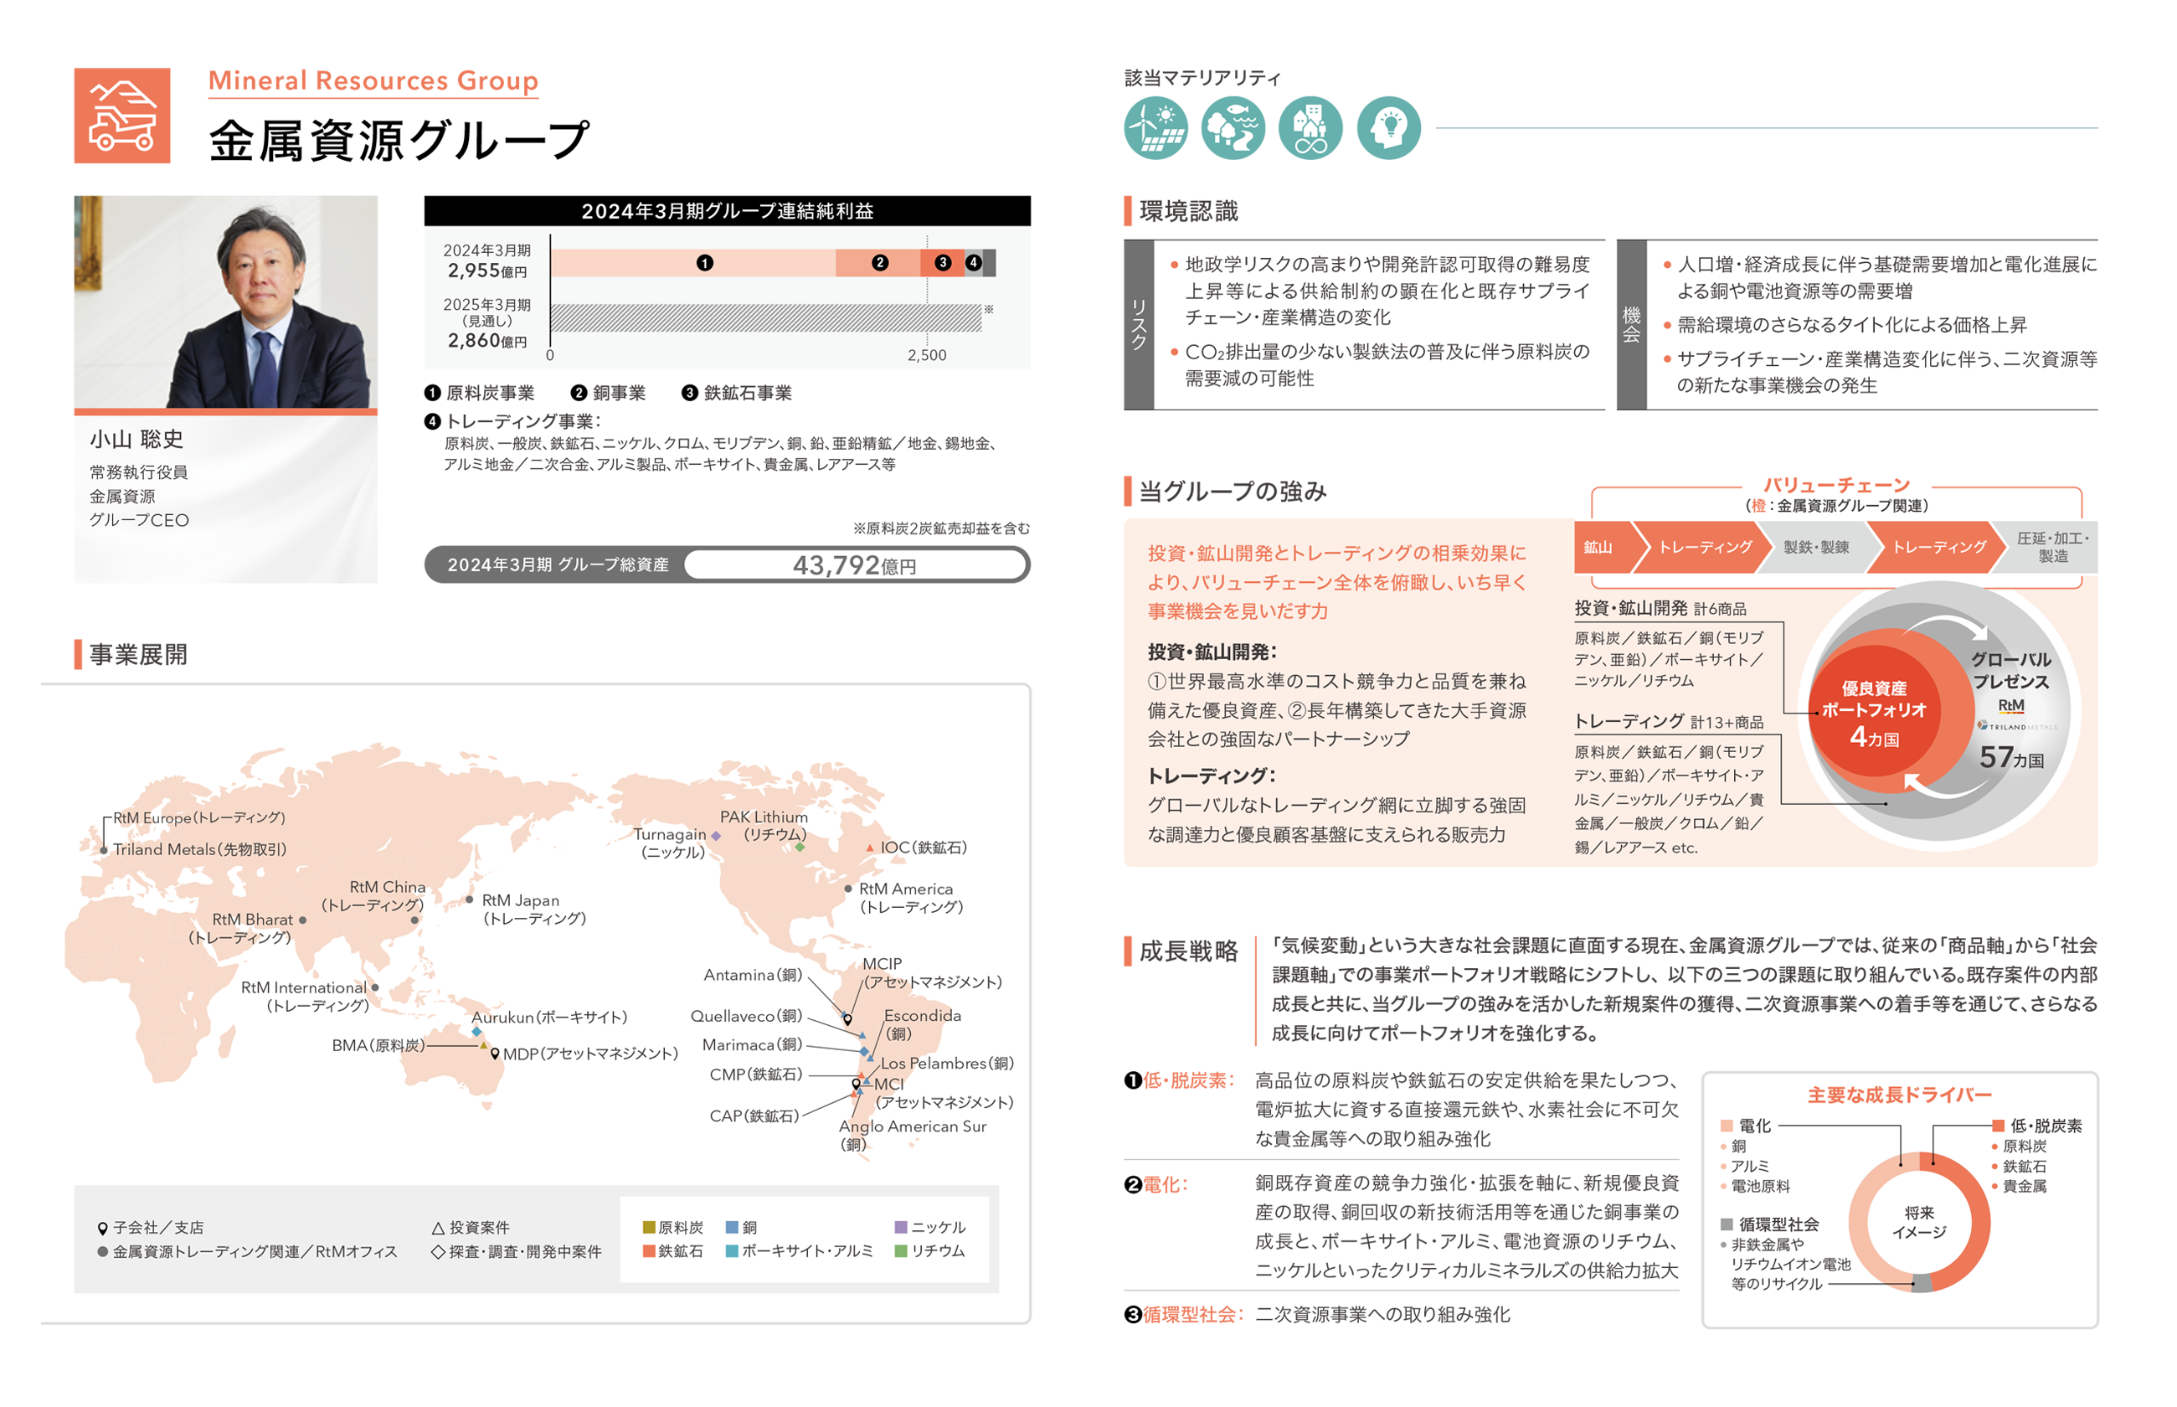Click the Turnagain nickel diamond marker
Viewport: 2177px width, 1407px height.
716,835
